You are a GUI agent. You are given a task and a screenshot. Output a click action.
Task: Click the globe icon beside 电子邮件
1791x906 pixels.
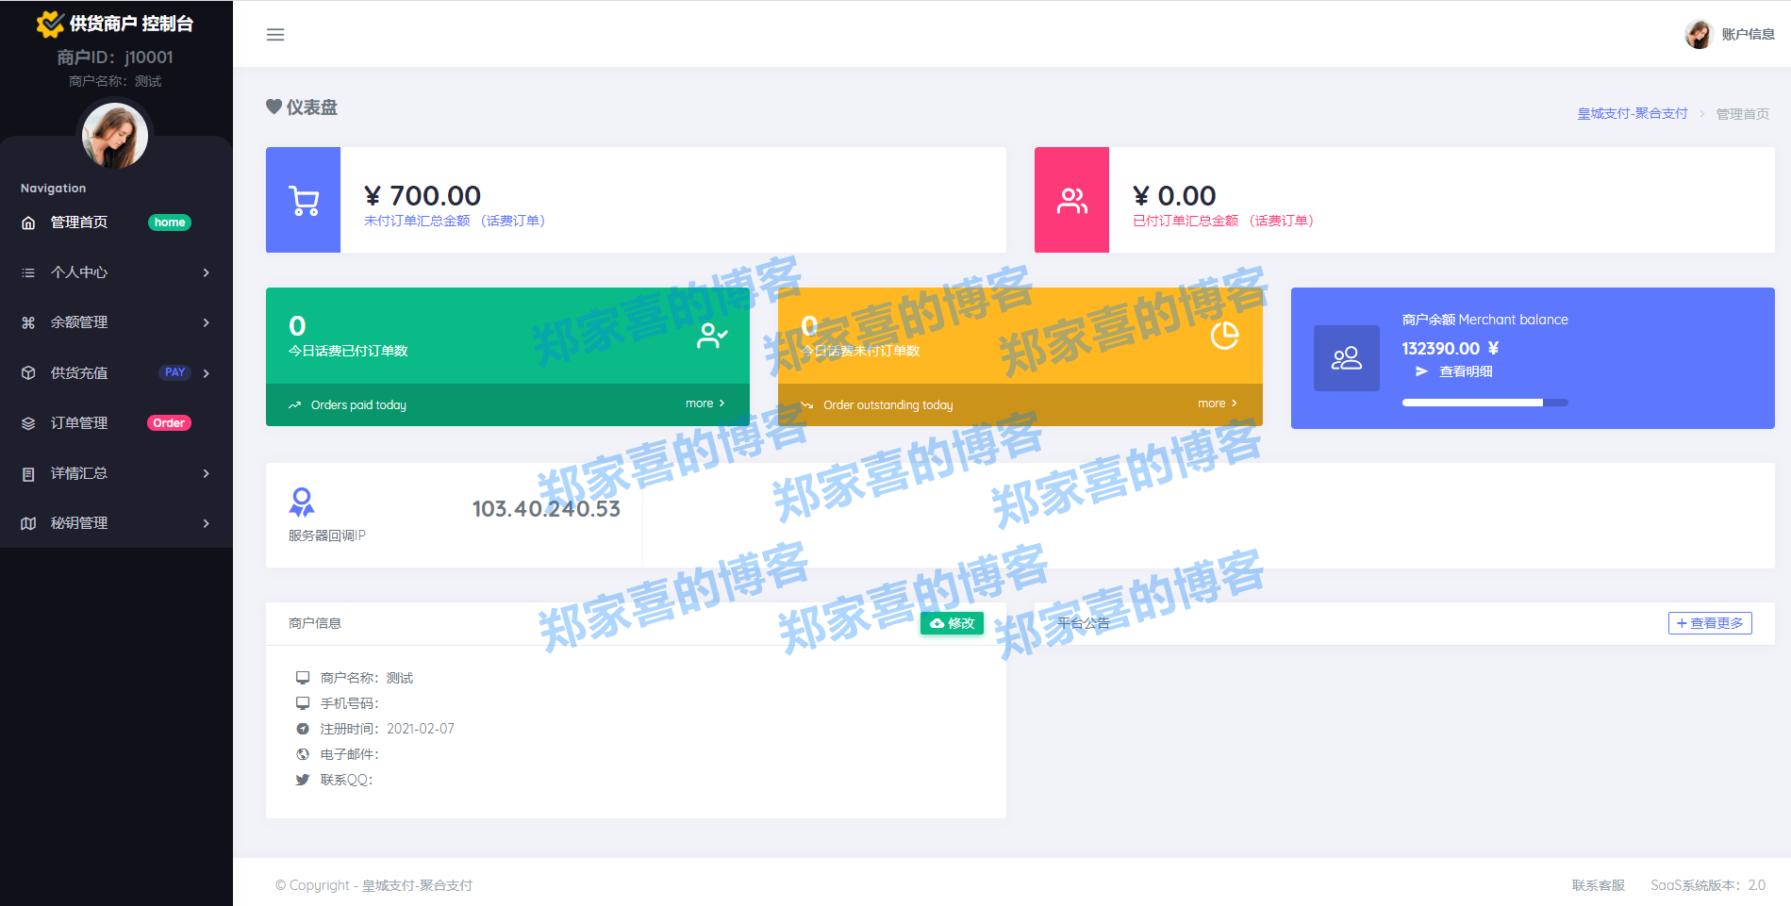click(303, 754)
